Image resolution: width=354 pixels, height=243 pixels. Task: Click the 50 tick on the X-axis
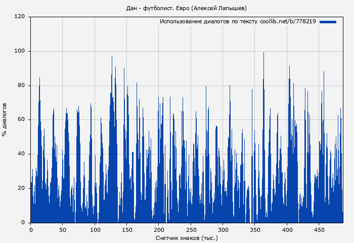pos(63,229)
